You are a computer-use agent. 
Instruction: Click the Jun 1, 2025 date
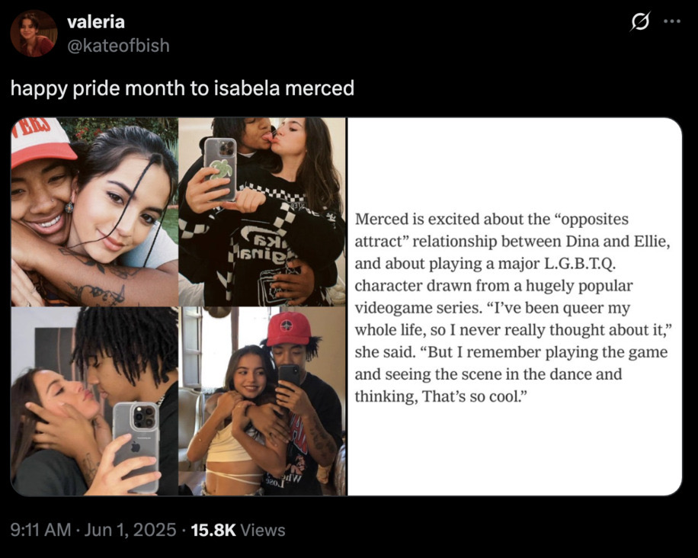[x=130, y=530]
